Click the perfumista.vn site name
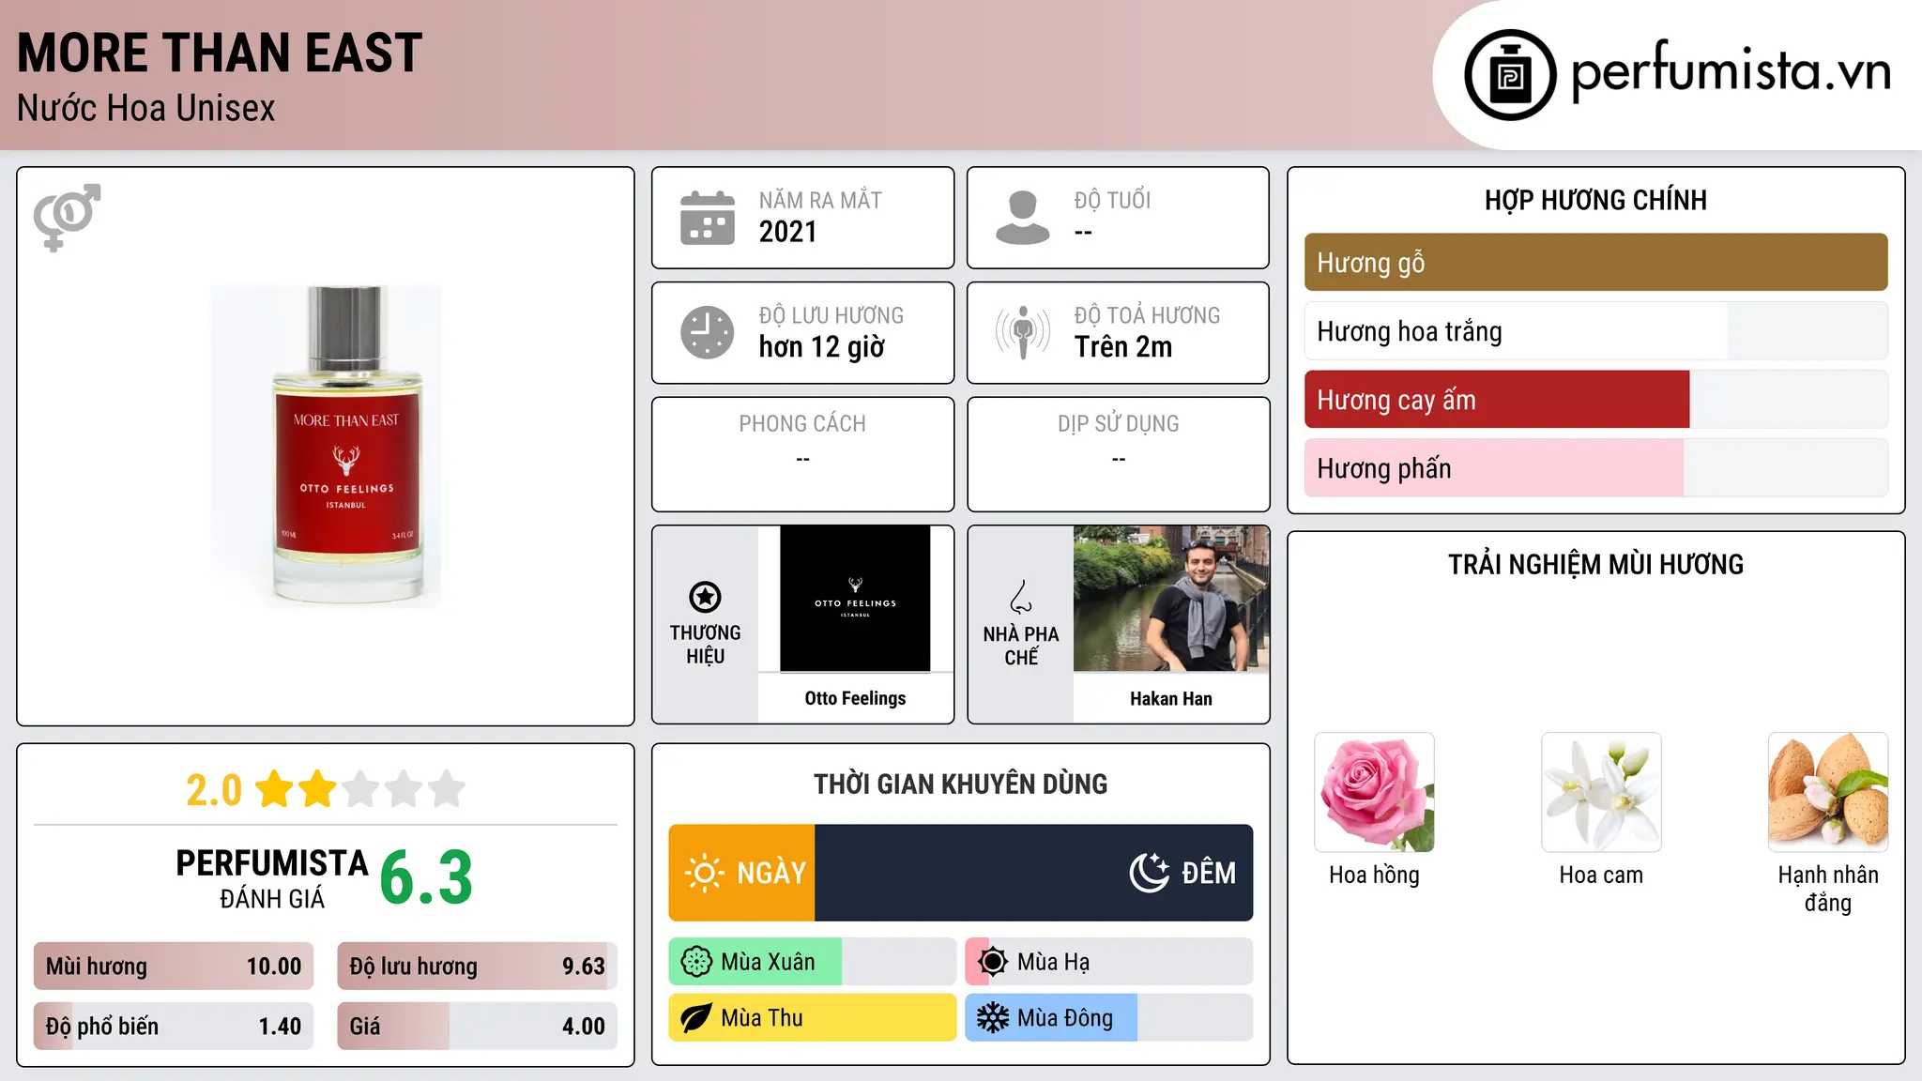1922x1081 pixels. (x=1731, y=71)
